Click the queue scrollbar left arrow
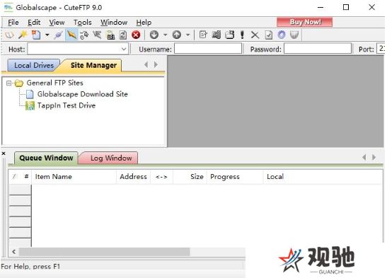387x278 pixels. point(14,252)
